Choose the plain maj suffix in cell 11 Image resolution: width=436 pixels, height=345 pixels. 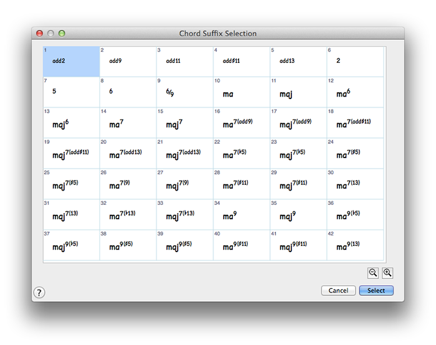(x=298, y=92)
